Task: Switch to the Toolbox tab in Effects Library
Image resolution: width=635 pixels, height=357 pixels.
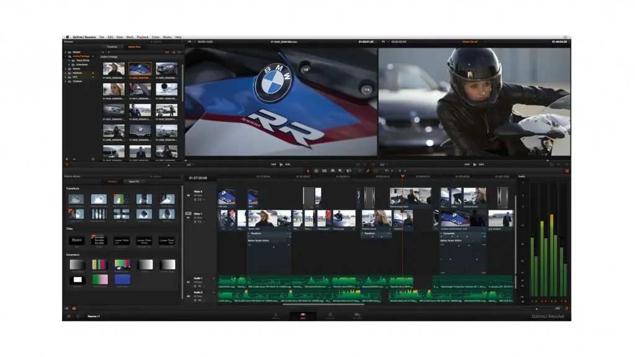Action: (x=112, y=182)
